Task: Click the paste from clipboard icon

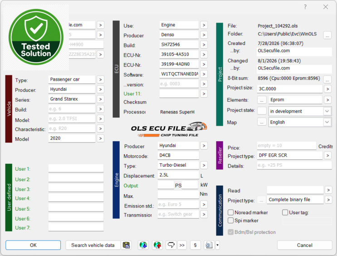Action: (127, 245)
